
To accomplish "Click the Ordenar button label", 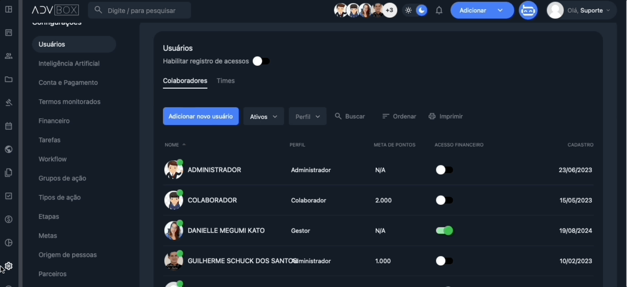I will click(405, 117).
